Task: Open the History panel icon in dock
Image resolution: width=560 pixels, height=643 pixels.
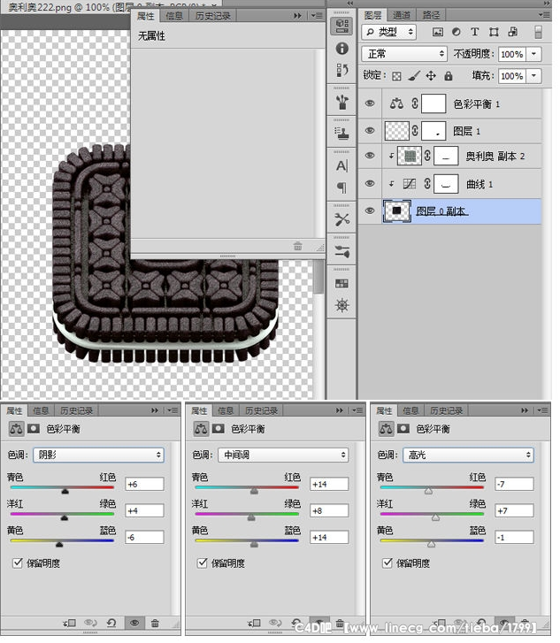Action: pos(341,70)
